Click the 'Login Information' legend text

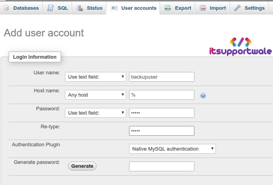tap(35, 57)
